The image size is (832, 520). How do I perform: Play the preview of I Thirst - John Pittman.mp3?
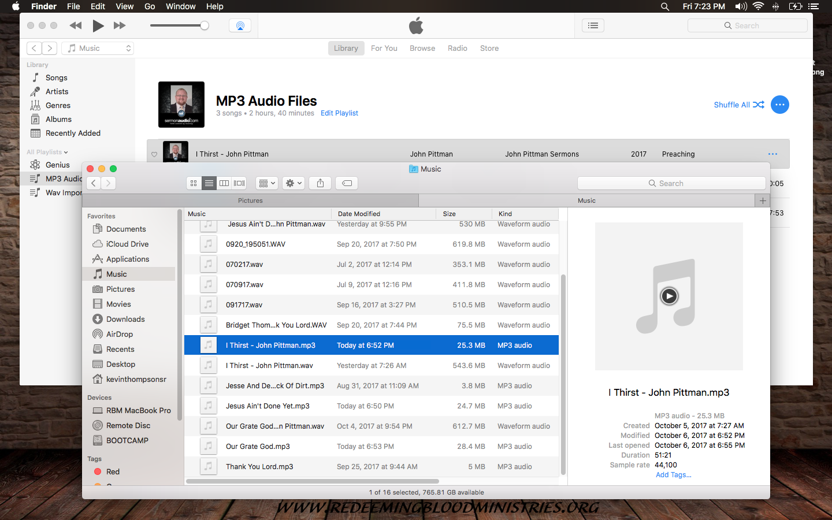click(x=669, y=296)
